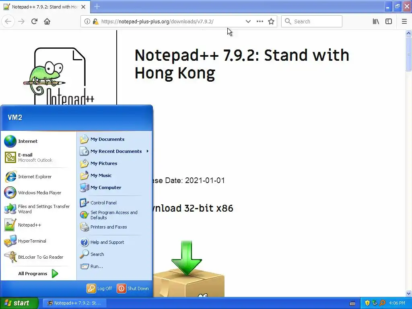This screenshot has height=309, width=412.
Task: Click the Release Date 2021-01-01 text
Action: click(189, 181)
